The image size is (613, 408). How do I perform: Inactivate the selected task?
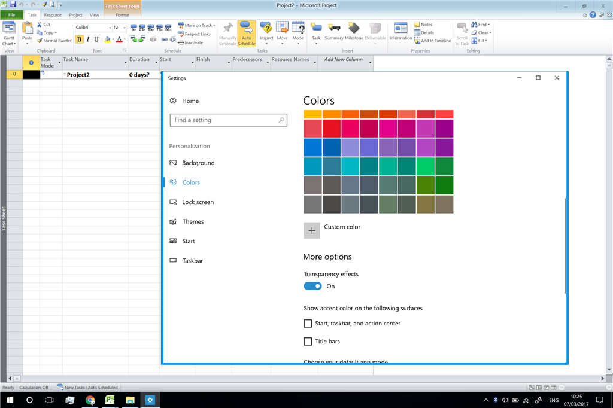pos(190,42)
